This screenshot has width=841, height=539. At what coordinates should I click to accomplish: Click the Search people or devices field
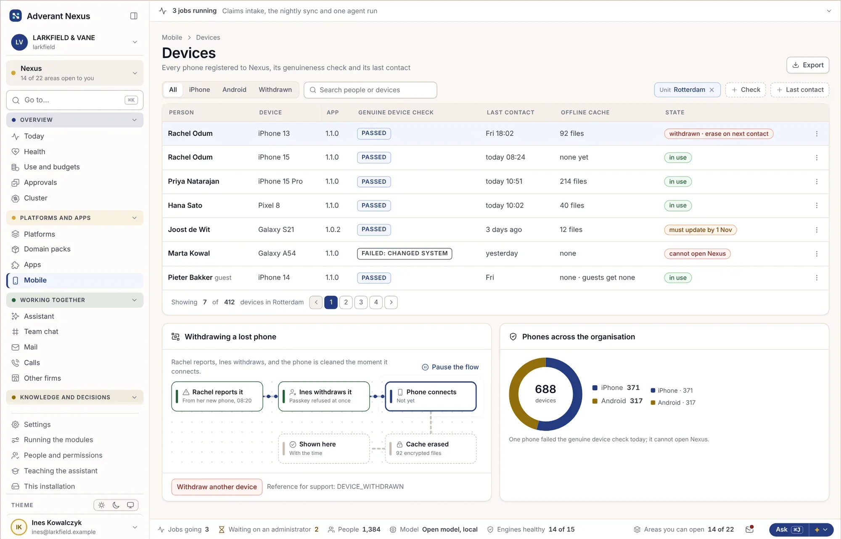pyautogui.click(x=370, y=90)
